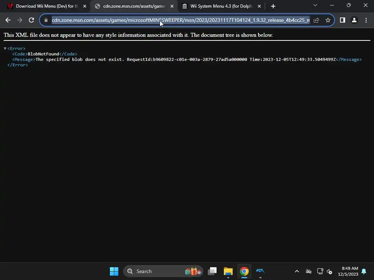This screenshot has width=374, height=280.
Task: View site information via lock icon
Action: pyautogui.click(x=46, y=20)
